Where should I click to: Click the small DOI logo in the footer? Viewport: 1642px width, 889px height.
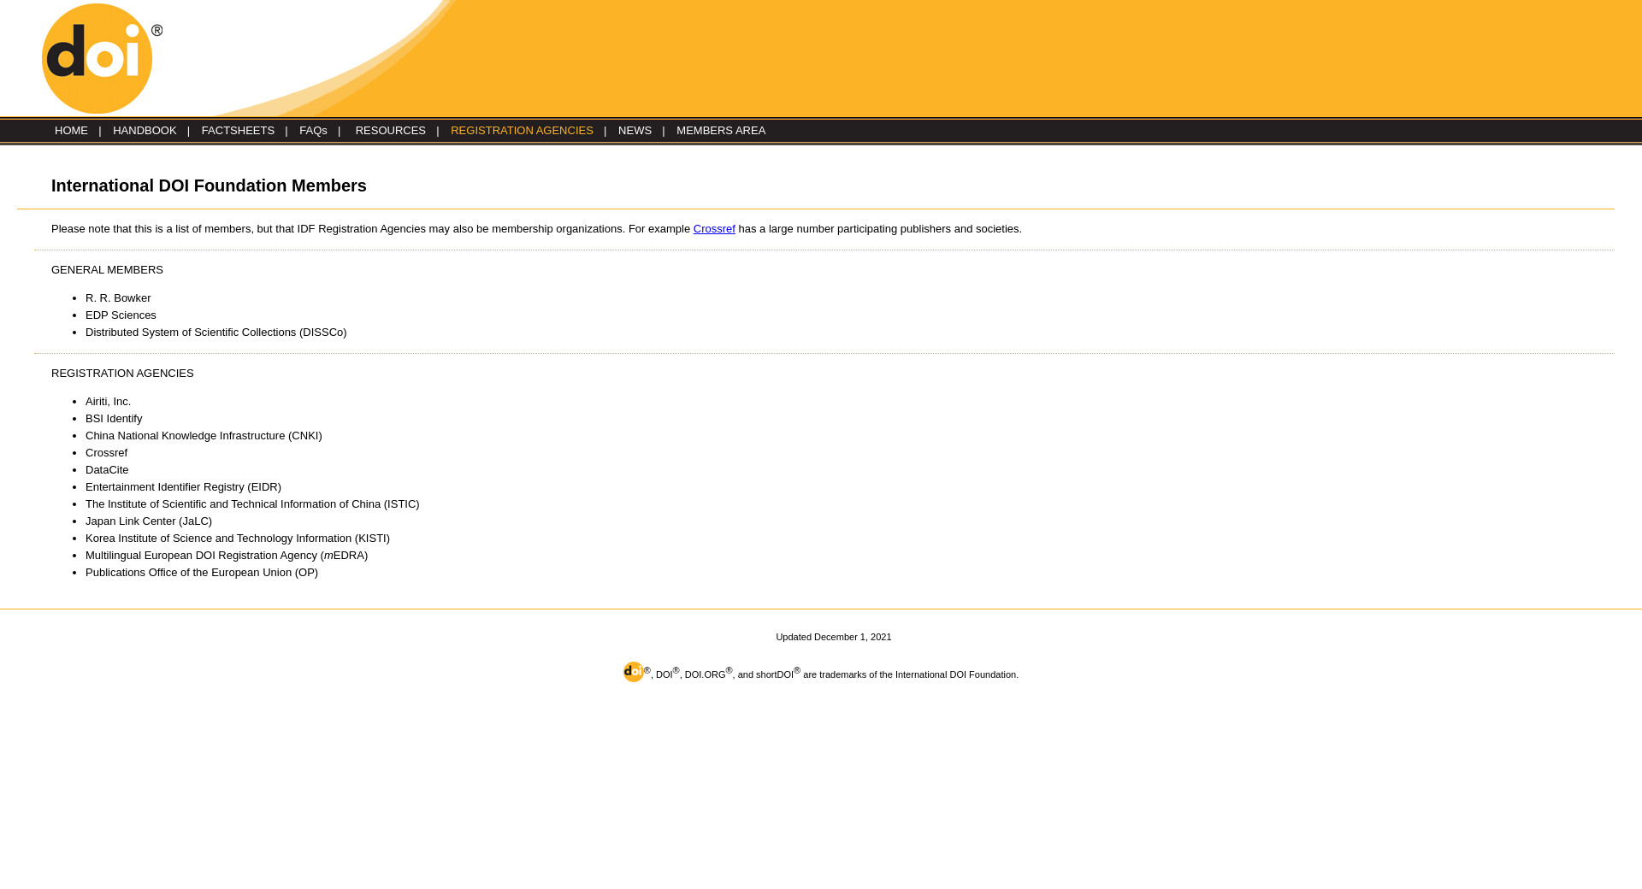tap(633, 672)
